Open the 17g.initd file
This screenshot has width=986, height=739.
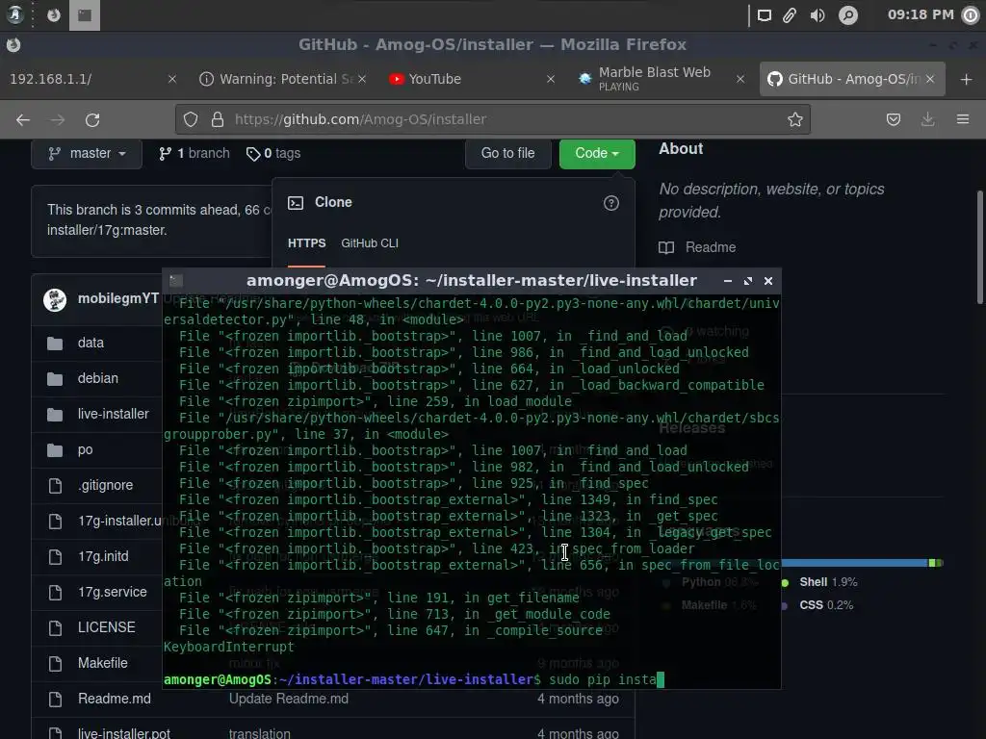coord(103,556)
